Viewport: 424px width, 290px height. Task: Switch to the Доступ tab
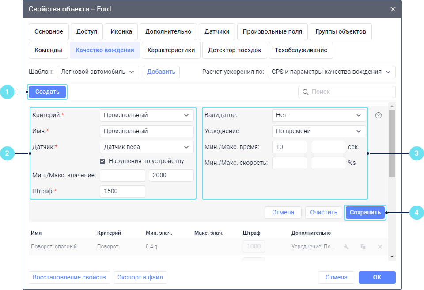pos(87,32)
